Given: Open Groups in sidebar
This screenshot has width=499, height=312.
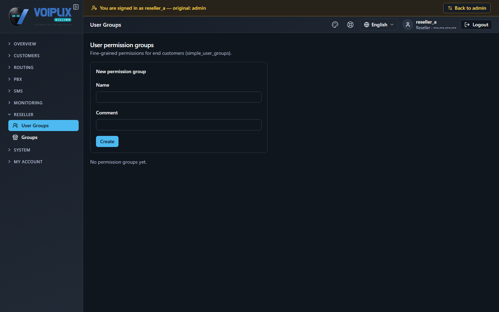Looking at the screenshot, I should pyautogui.click(x=43, y=137).
